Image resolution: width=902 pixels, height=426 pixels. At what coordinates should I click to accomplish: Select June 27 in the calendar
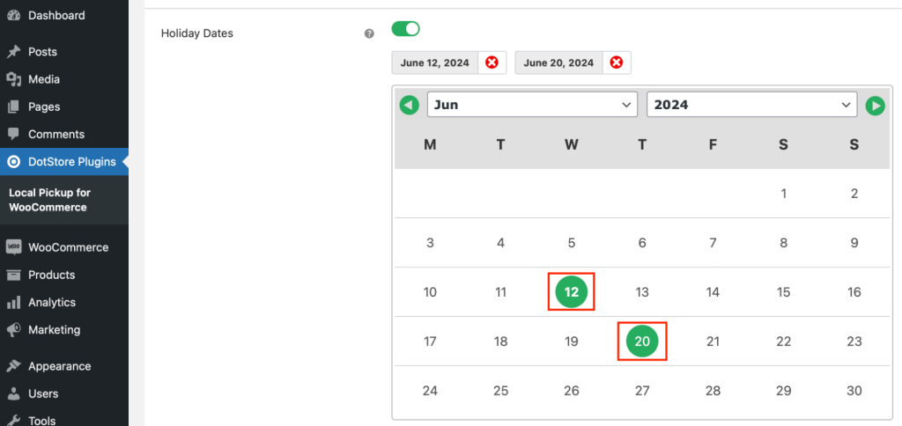pyautogui.click(x=642, y=391)
